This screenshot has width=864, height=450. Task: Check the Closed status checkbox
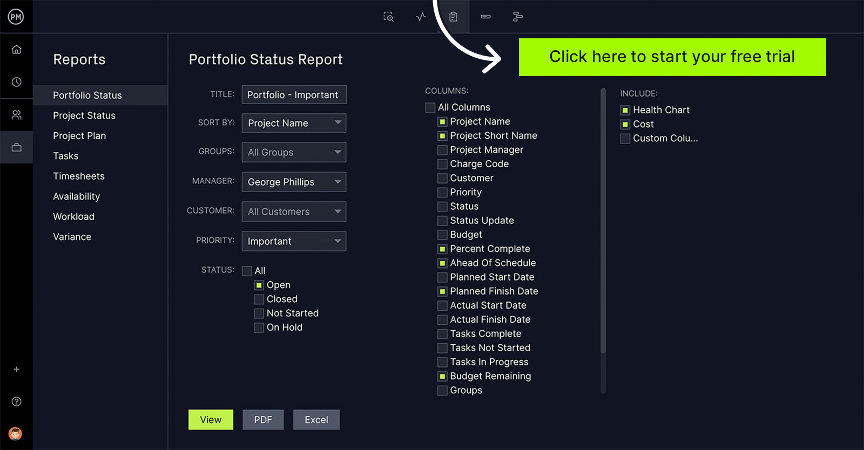(259, 299)
